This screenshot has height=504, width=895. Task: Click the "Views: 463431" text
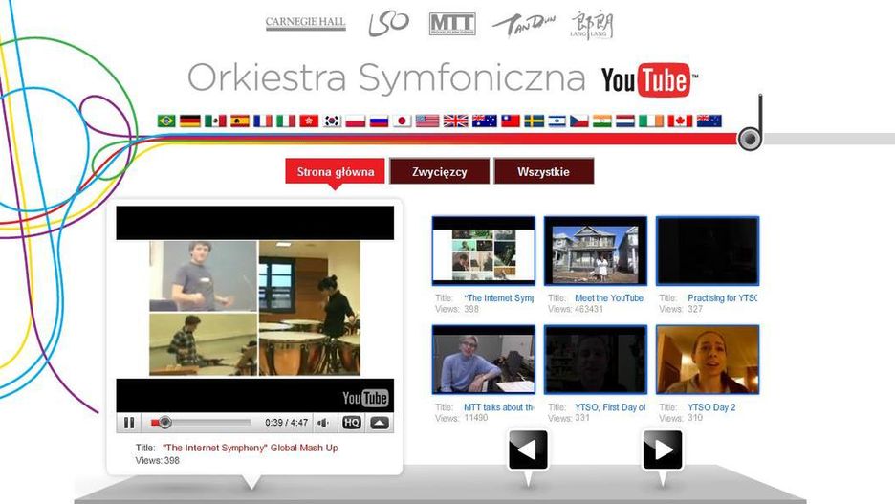click(x=576, y=309)
